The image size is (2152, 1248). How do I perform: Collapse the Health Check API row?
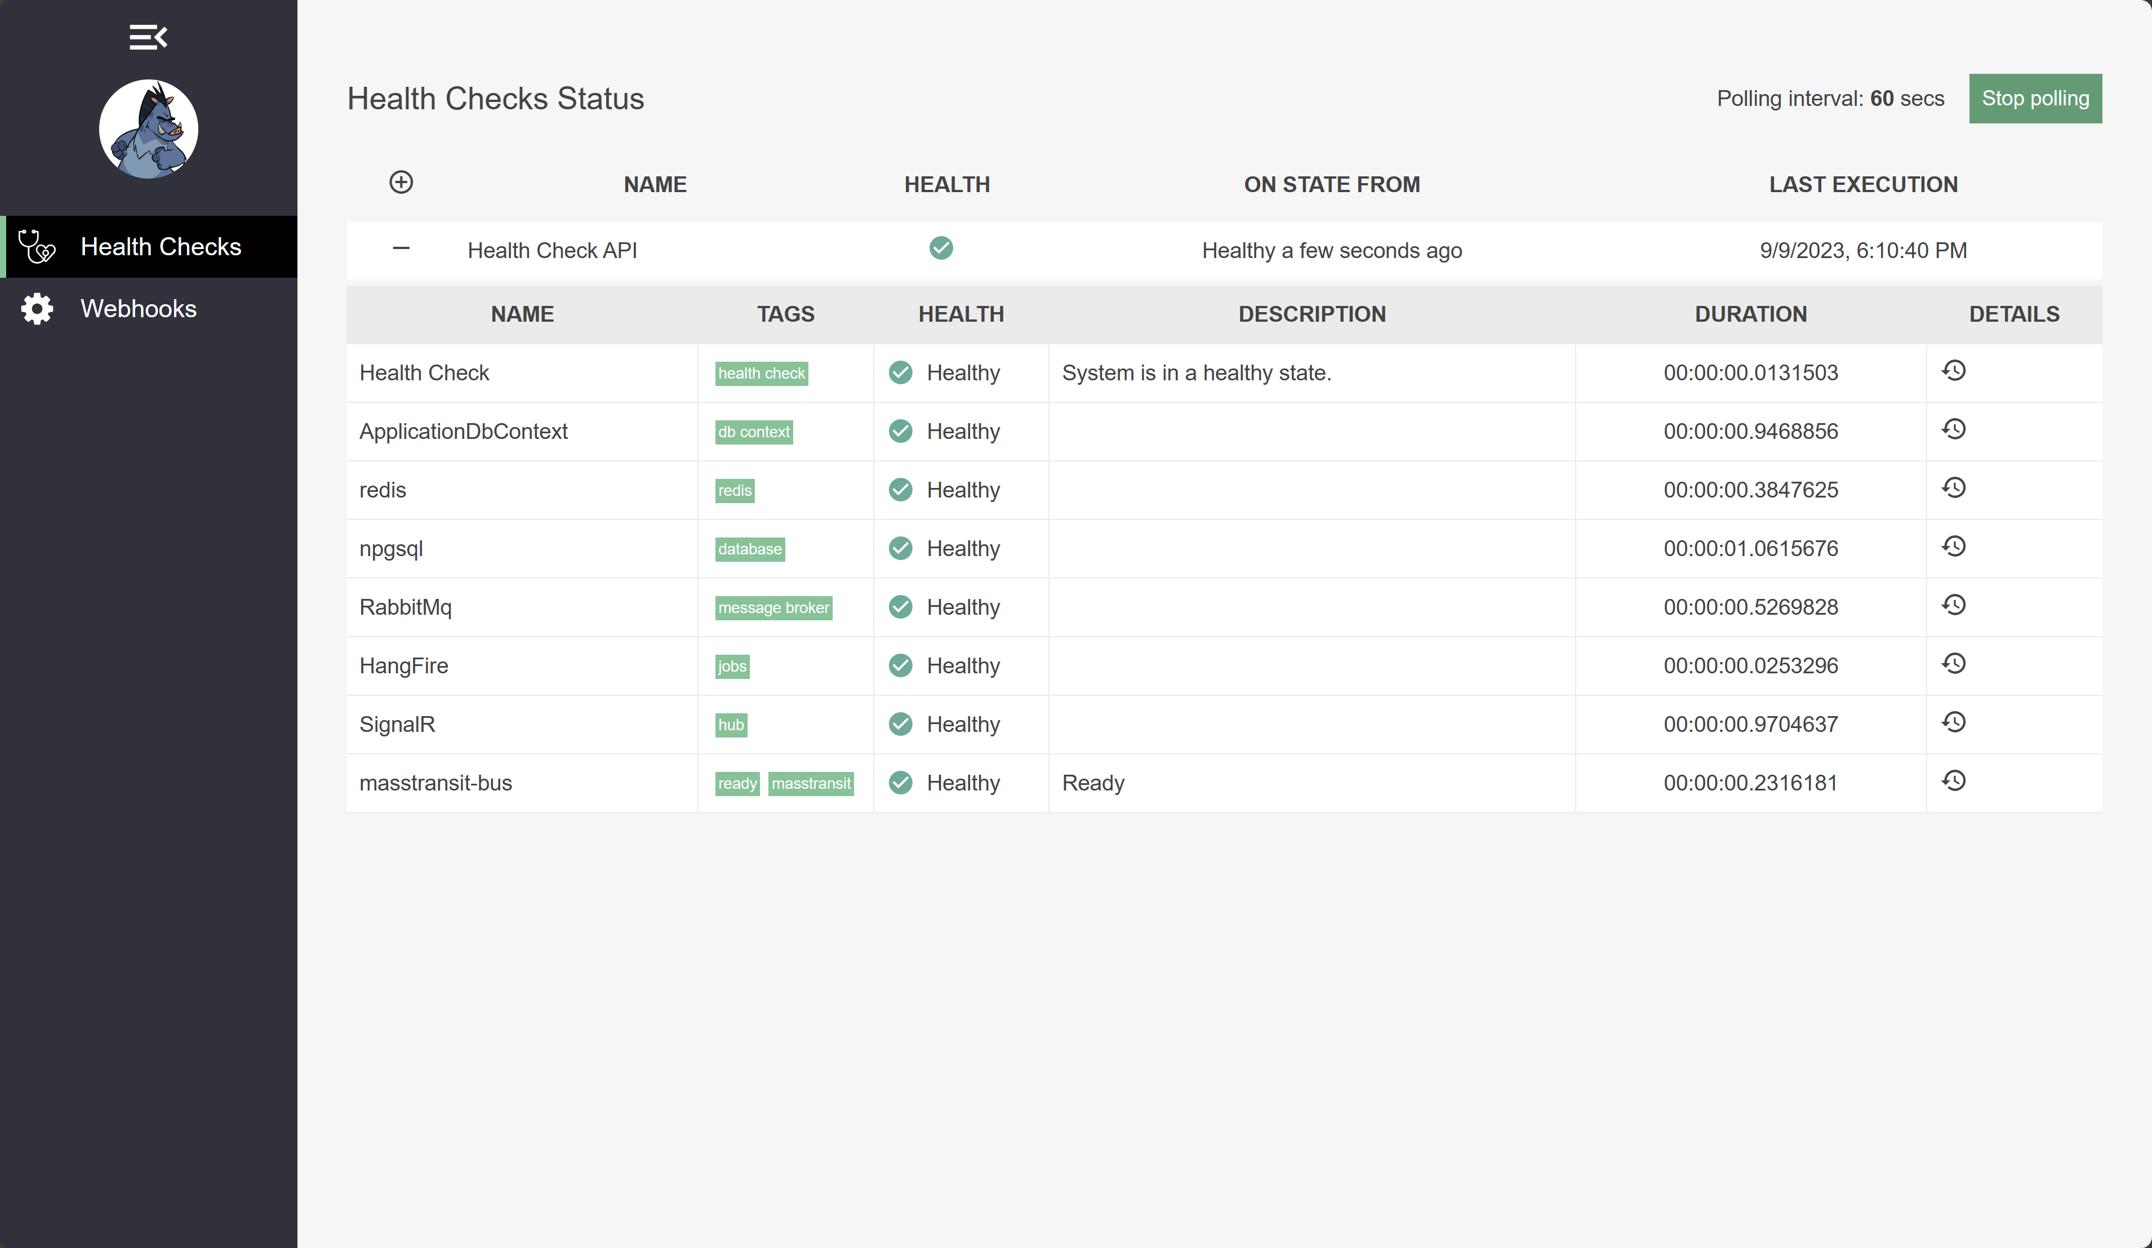pyautogui.click(x=401, y=248)
